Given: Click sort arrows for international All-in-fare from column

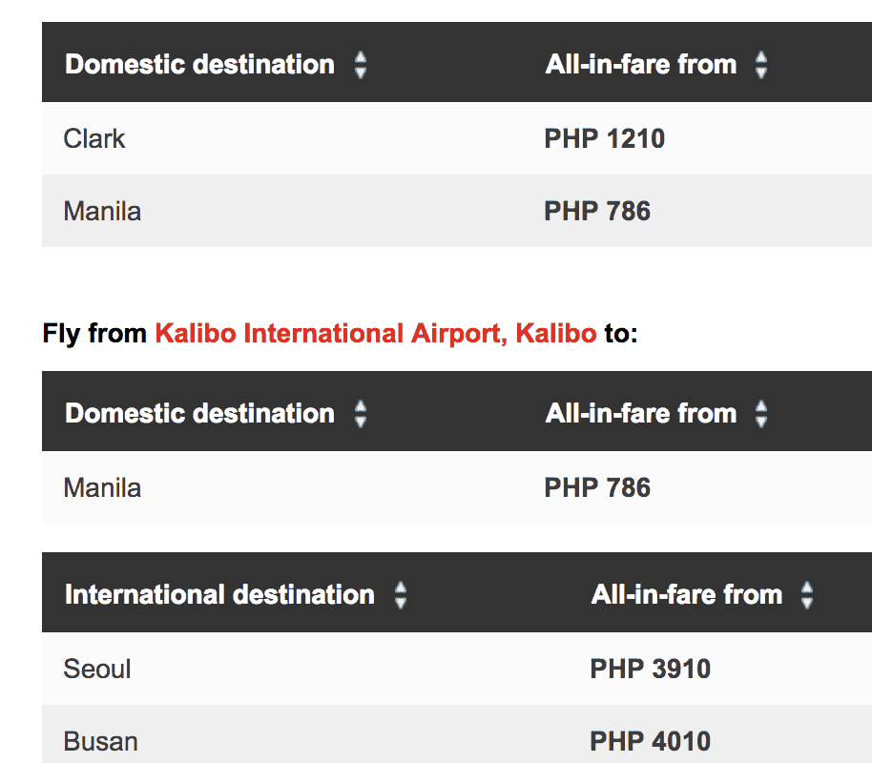Looking at the screenshot, I should [807, 595].
